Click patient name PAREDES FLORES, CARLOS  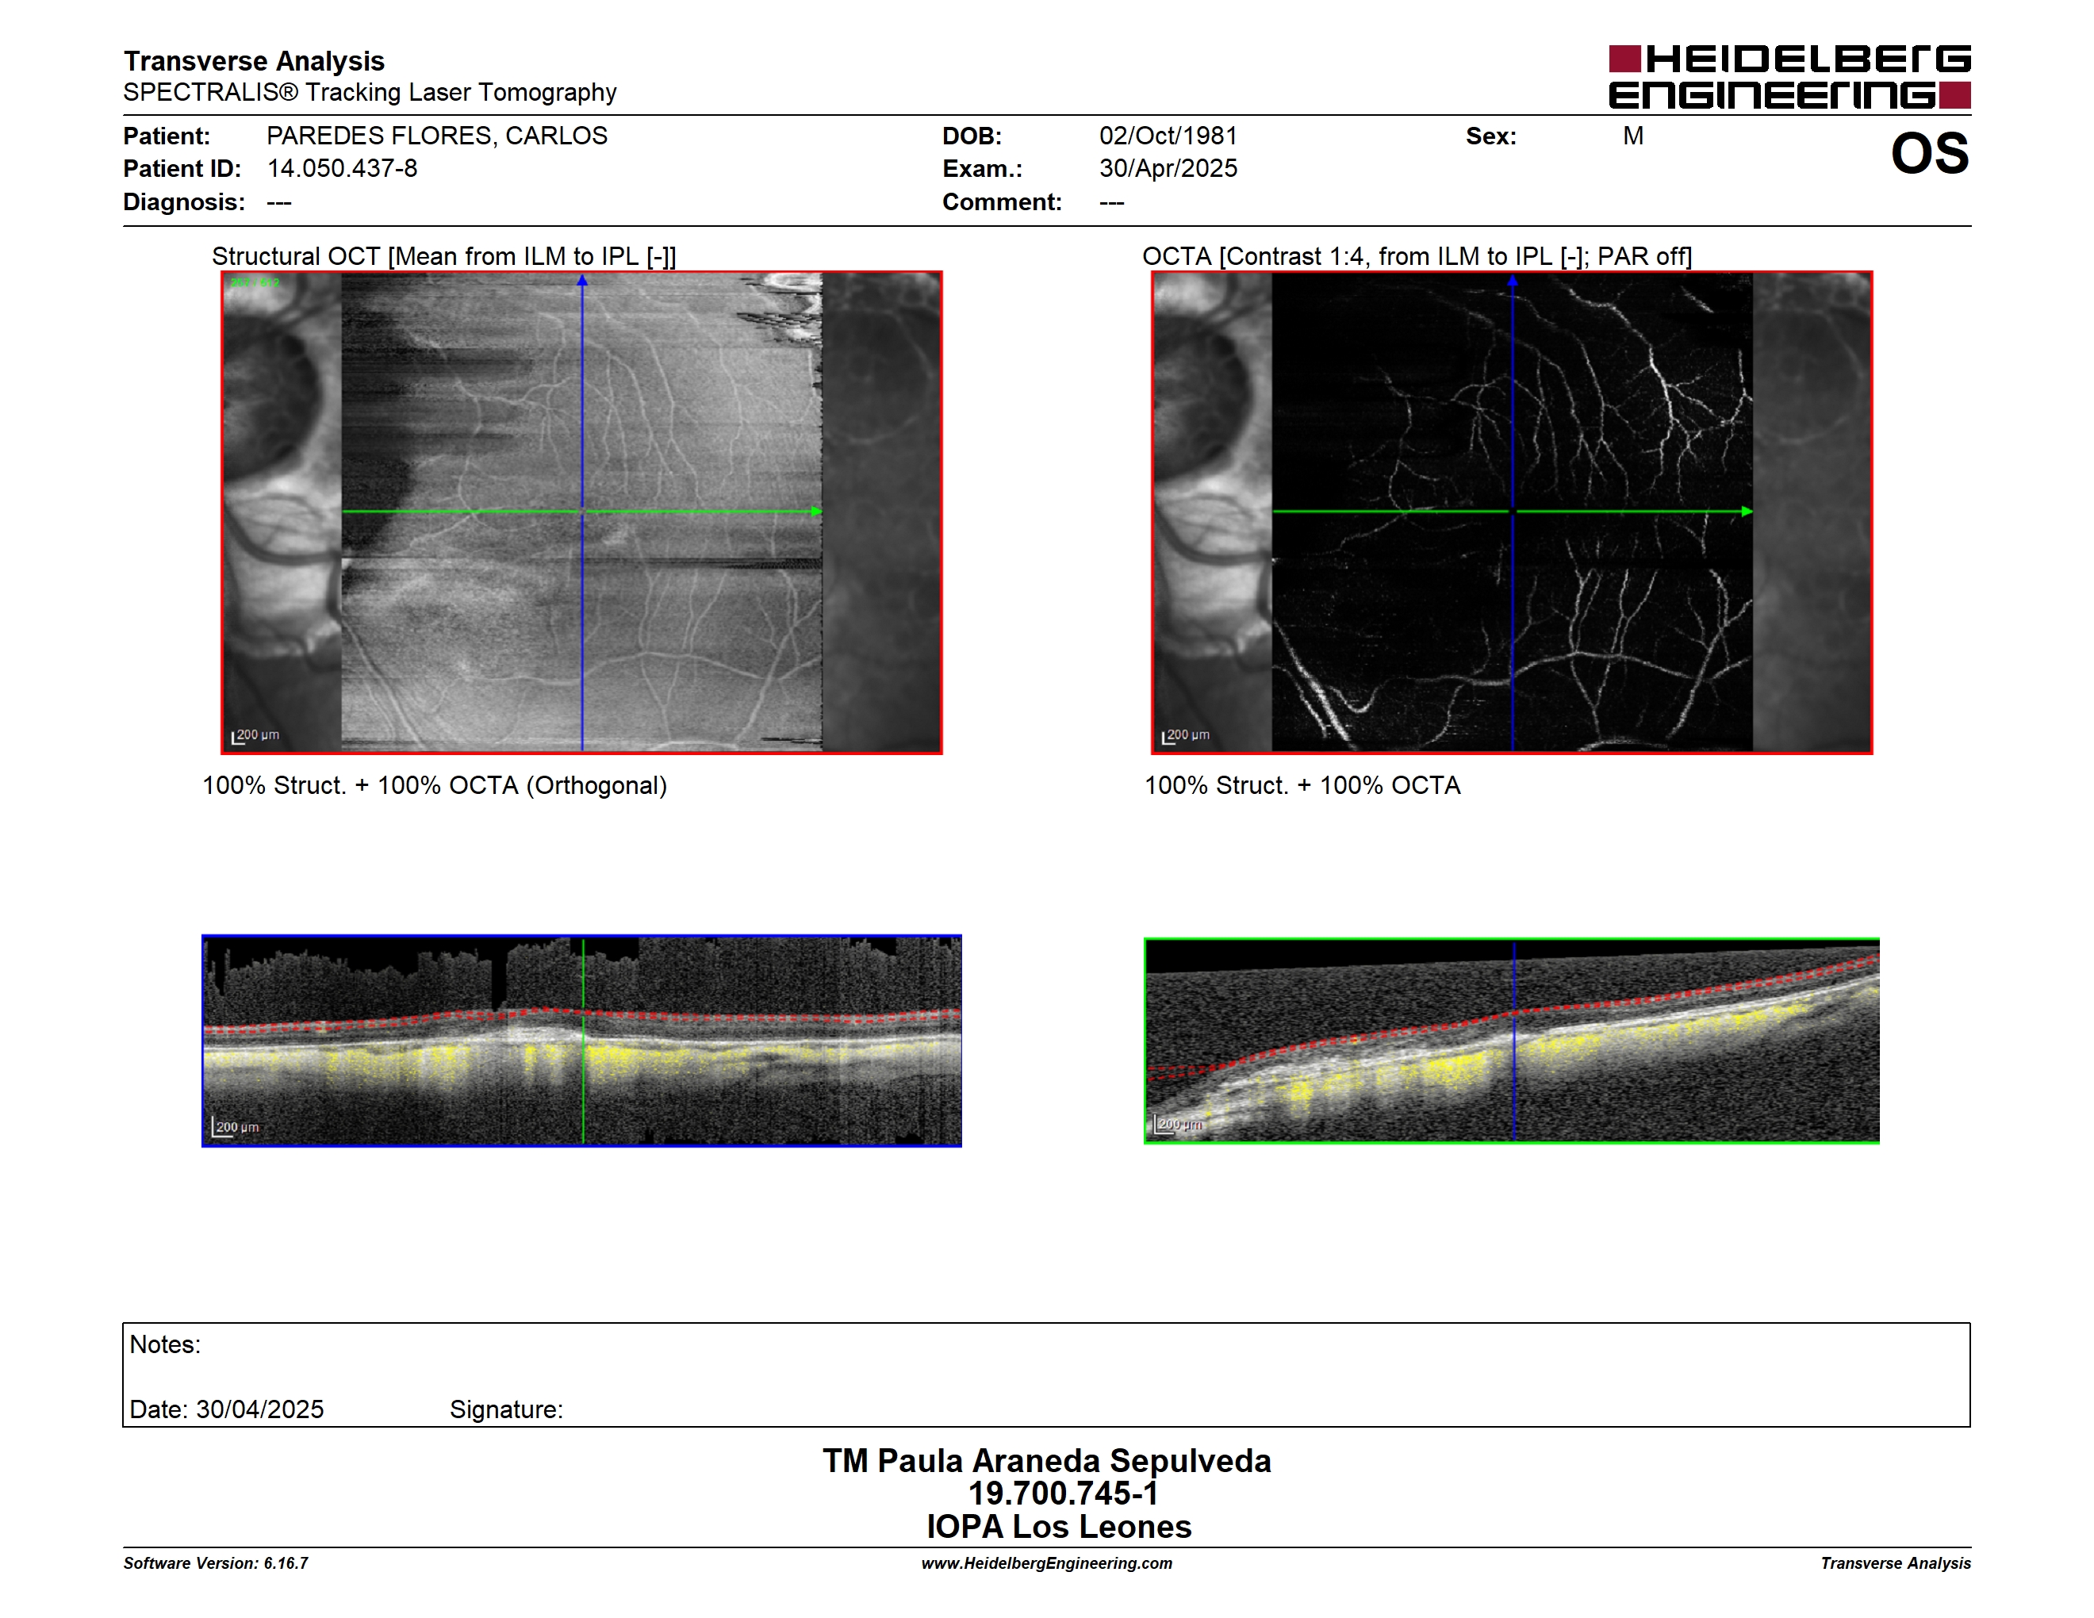pos(436,136)
